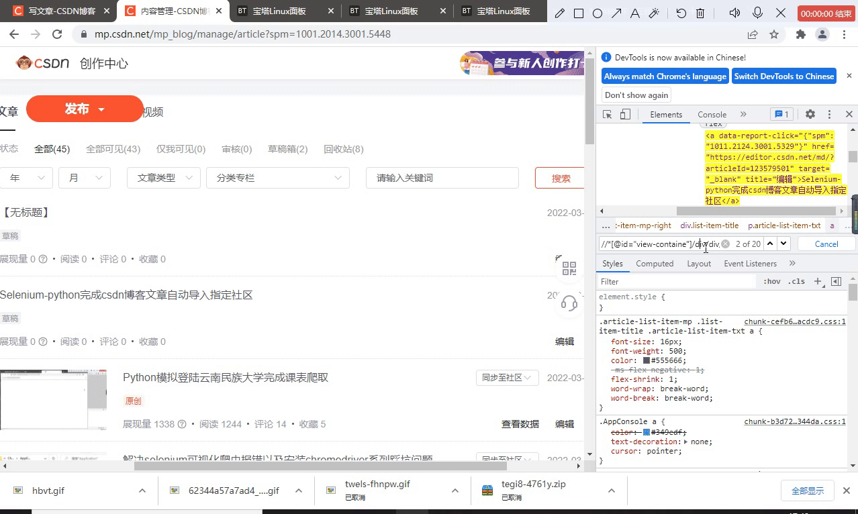Open the DevTools three-dot customize menu
Viewport: 858px width, 514px height.
point(830,115)
